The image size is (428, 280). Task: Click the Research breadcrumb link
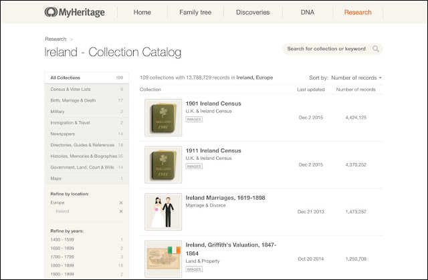click(56, 39)
